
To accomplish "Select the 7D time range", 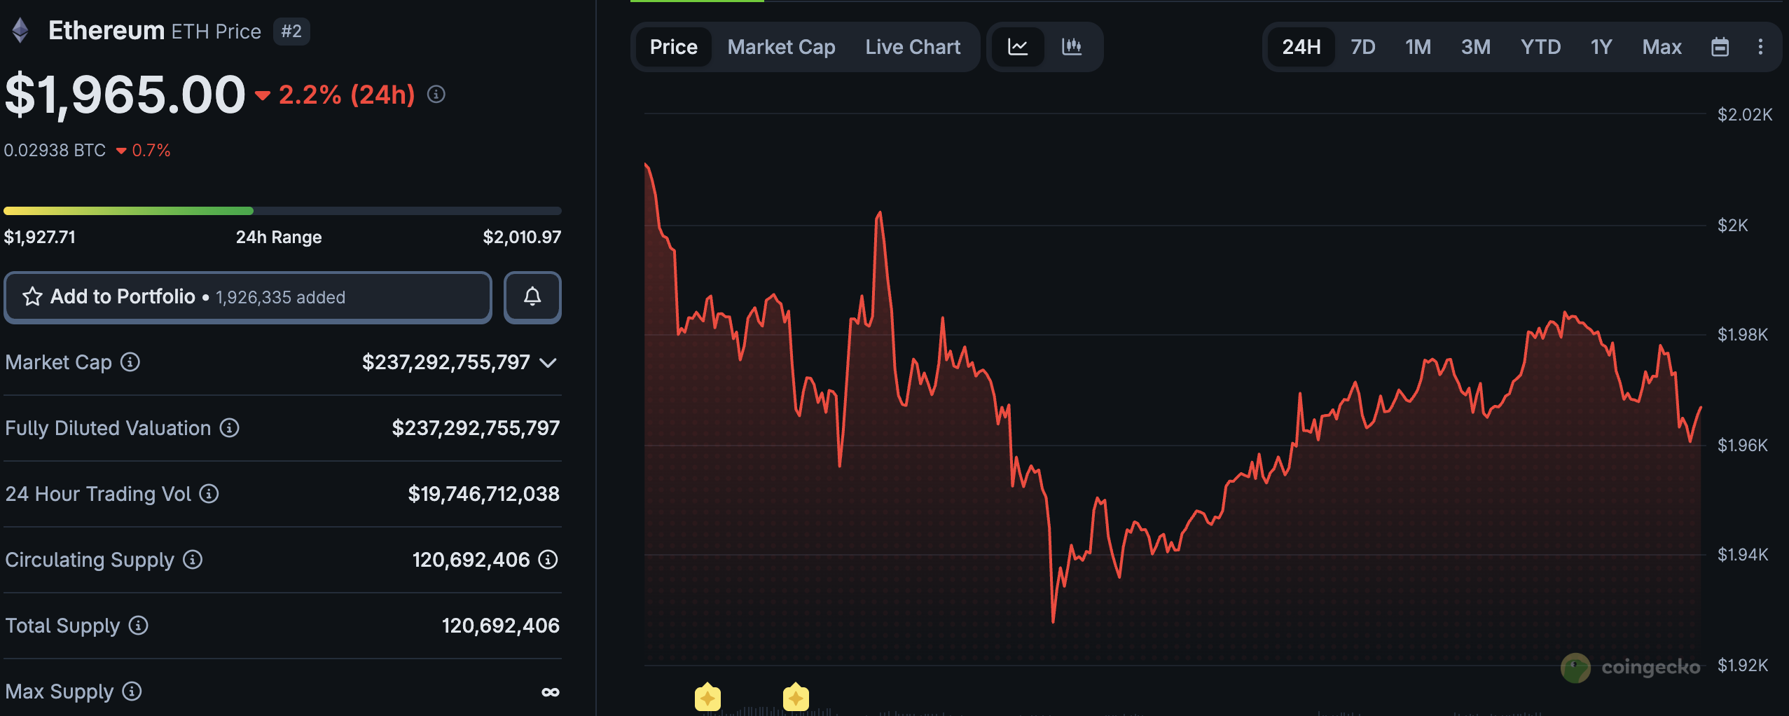I will (x=1363, y=47).
